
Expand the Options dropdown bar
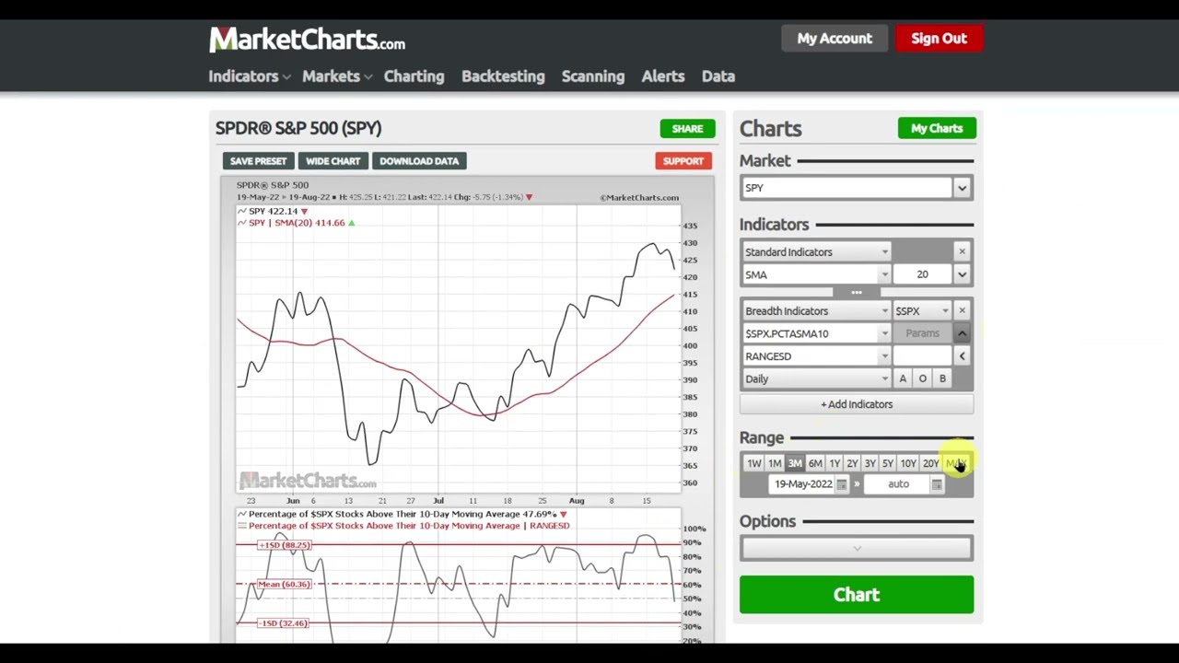click(857, 548)
